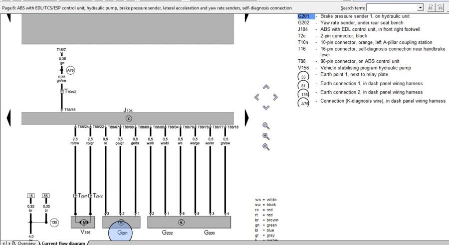Open the Search term dropdown arrow

click(x=420, y=7)
